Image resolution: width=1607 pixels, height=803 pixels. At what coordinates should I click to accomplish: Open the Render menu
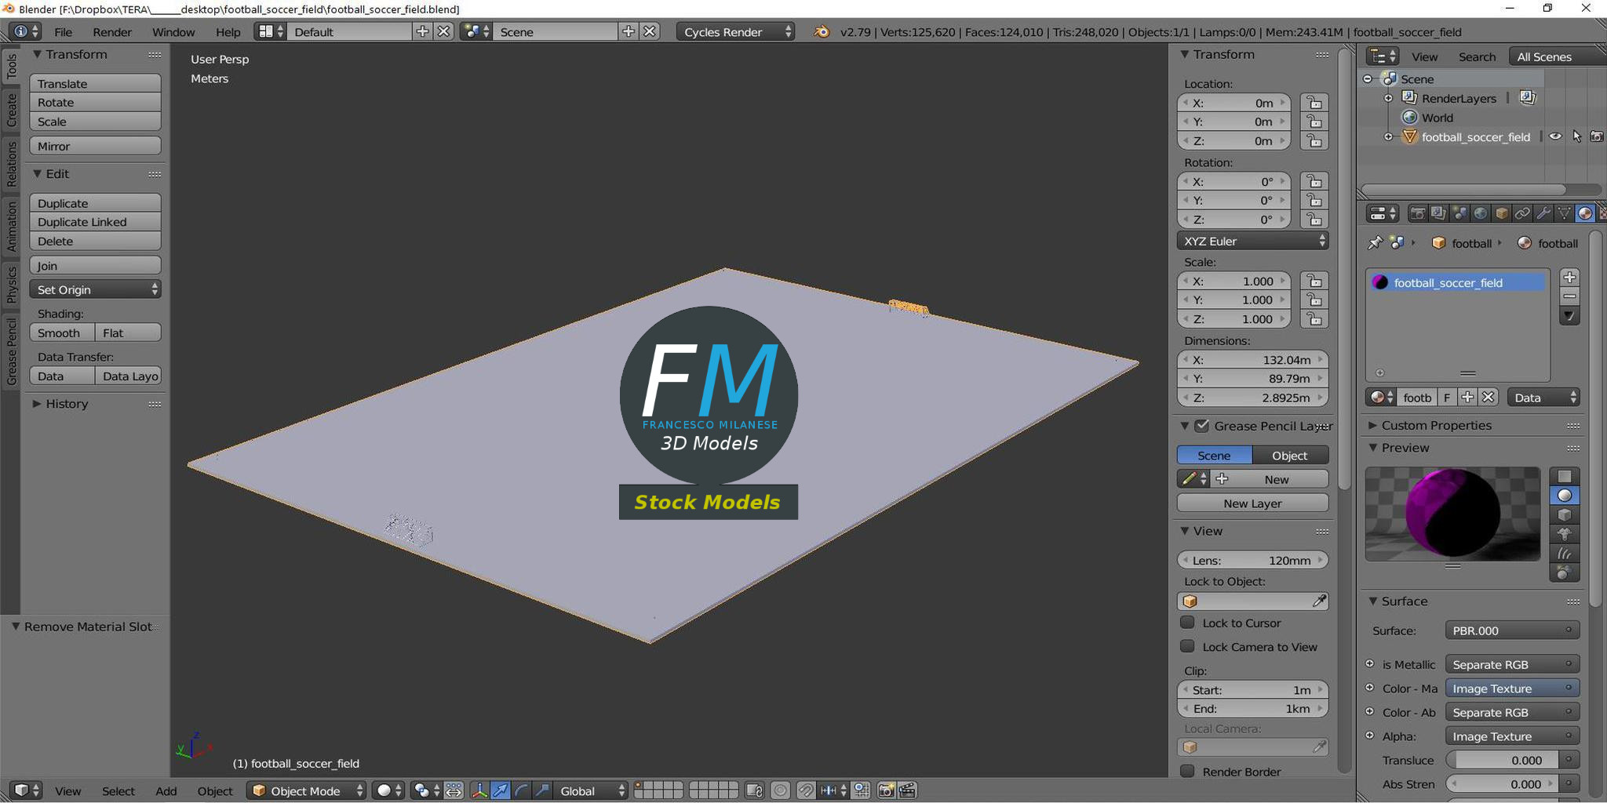[112, 31]
